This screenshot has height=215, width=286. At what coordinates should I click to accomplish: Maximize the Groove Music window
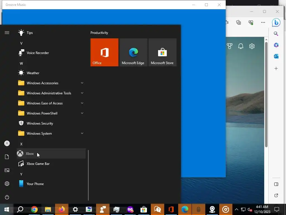coord(206,5)
